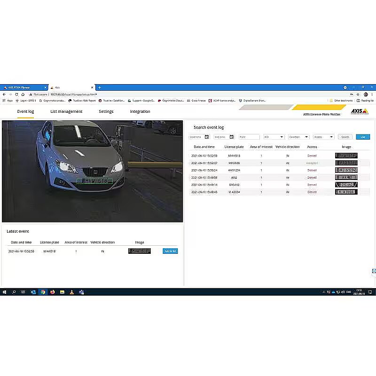The width and height of the screenshot is (376, 376).
Task: Open Windows taskbar search
Action: point(14,292)
